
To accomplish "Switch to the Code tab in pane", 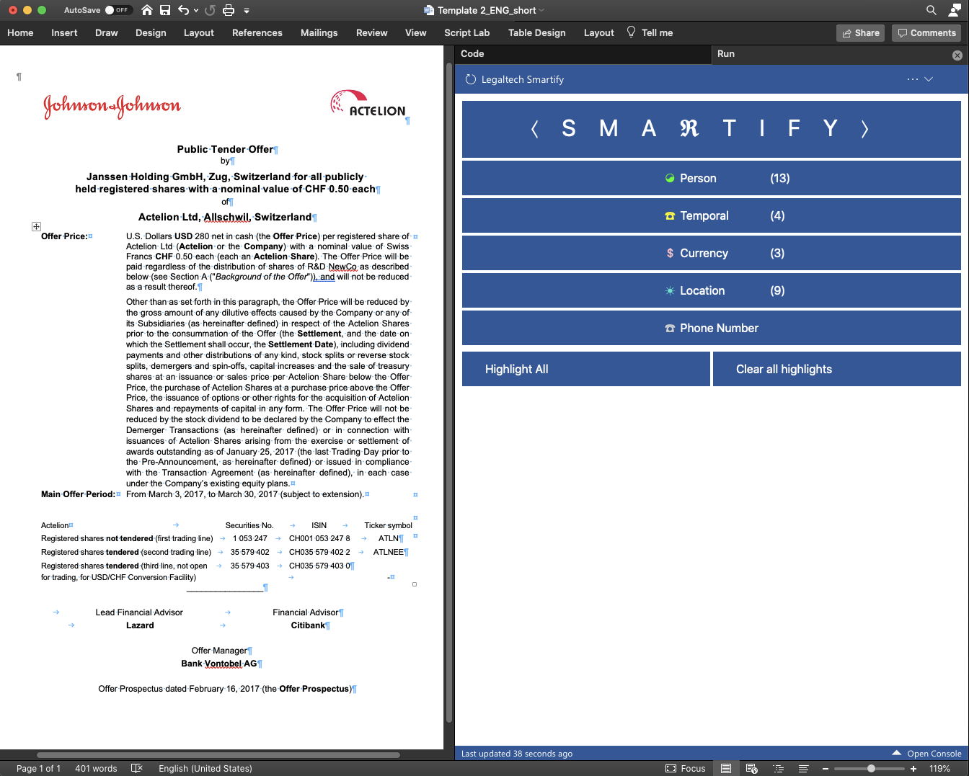I will [x=583, y=54].
